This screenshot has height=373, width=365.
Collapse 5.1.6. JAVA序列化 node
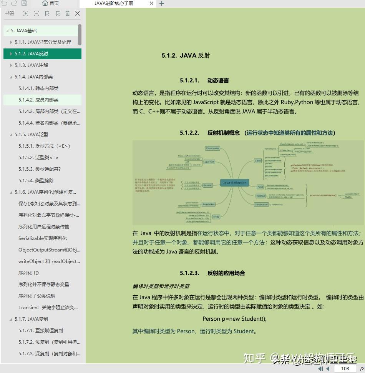tap(11, 192)
